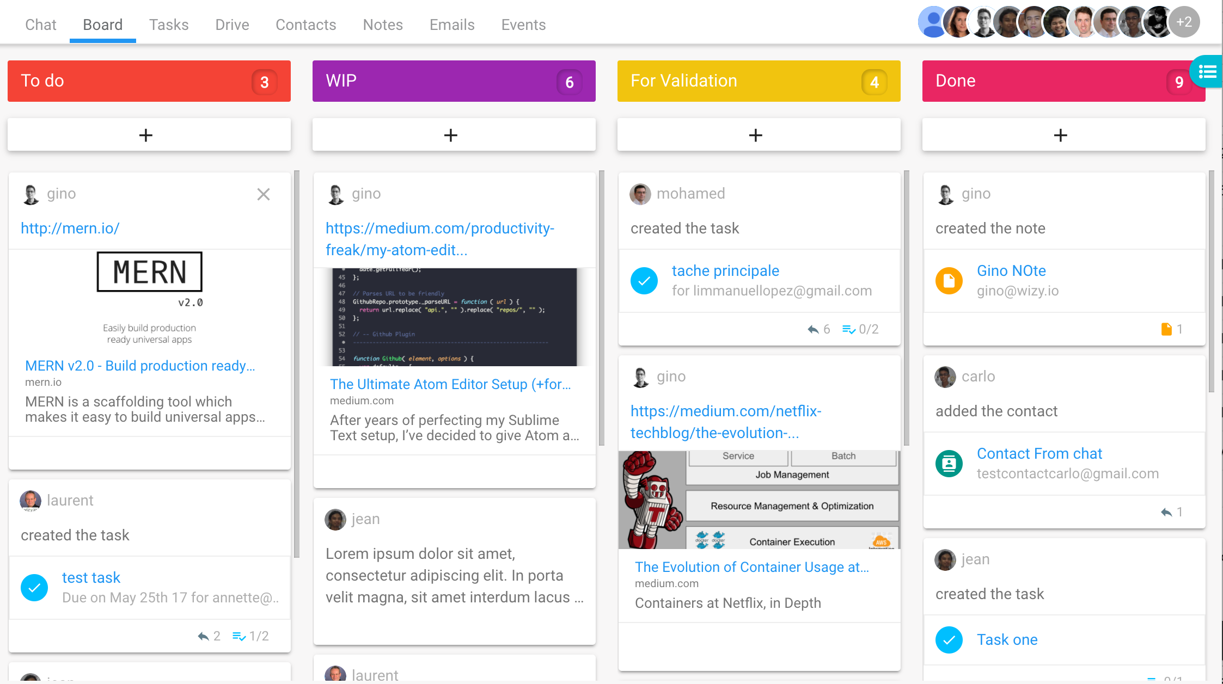Open 'The Evolution of Container Usage' title

pos(752,567)
